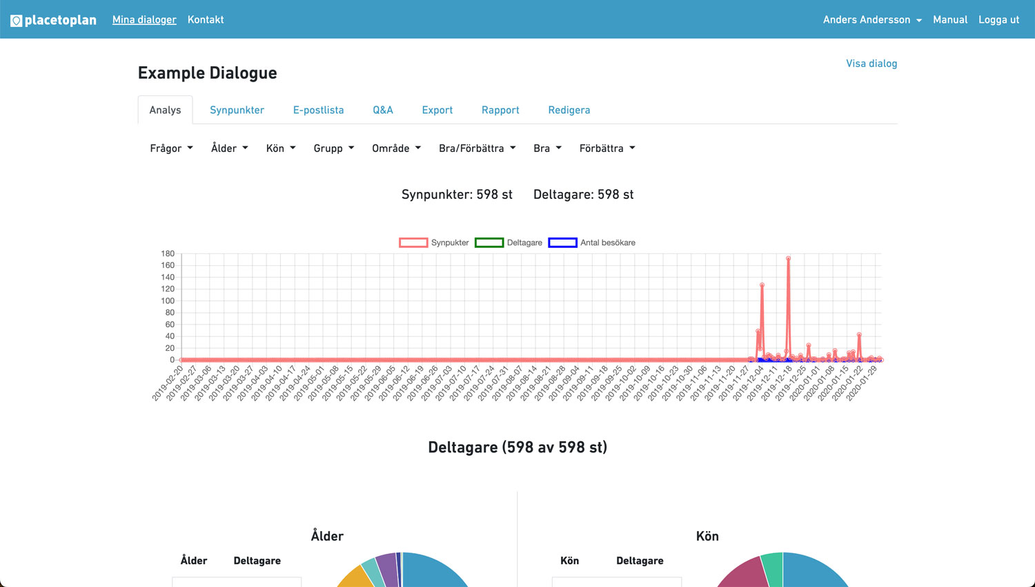Go to the Rapport tab
The width and height of the screenshot is (1035, 587).
pyautogui.click(x=500, y=110)
